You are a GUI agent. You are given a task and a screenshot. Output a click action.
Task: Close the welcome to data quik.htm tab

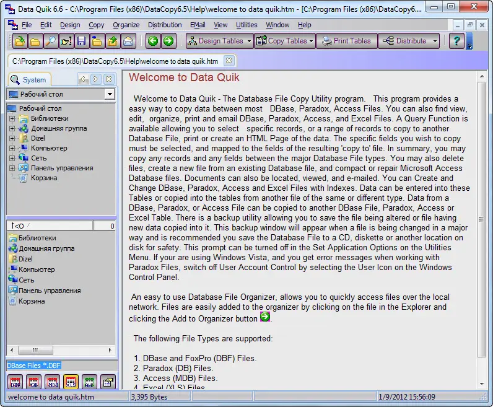point(229,60)
